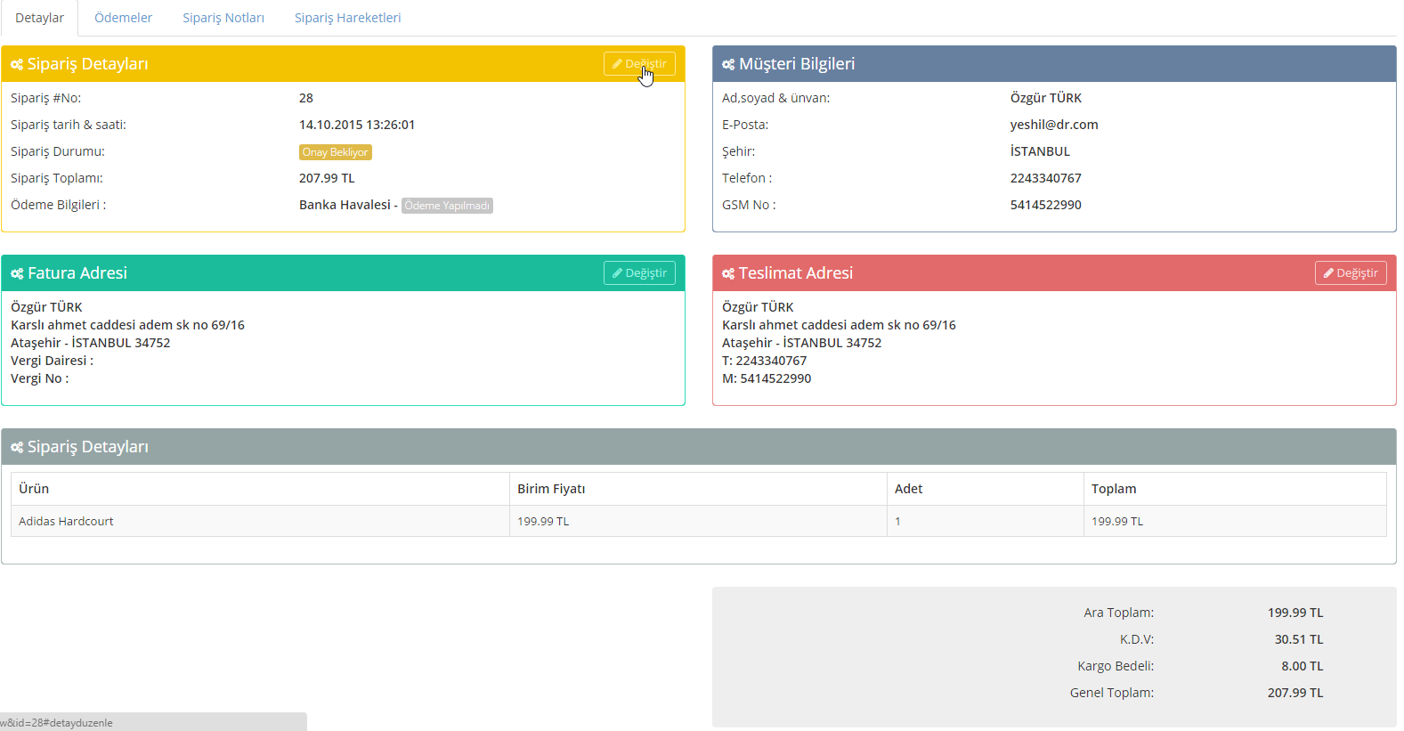Click the Onay Bekliyor status badge
The width and height of the screenshot is (1404, 731).
(335, 152)
